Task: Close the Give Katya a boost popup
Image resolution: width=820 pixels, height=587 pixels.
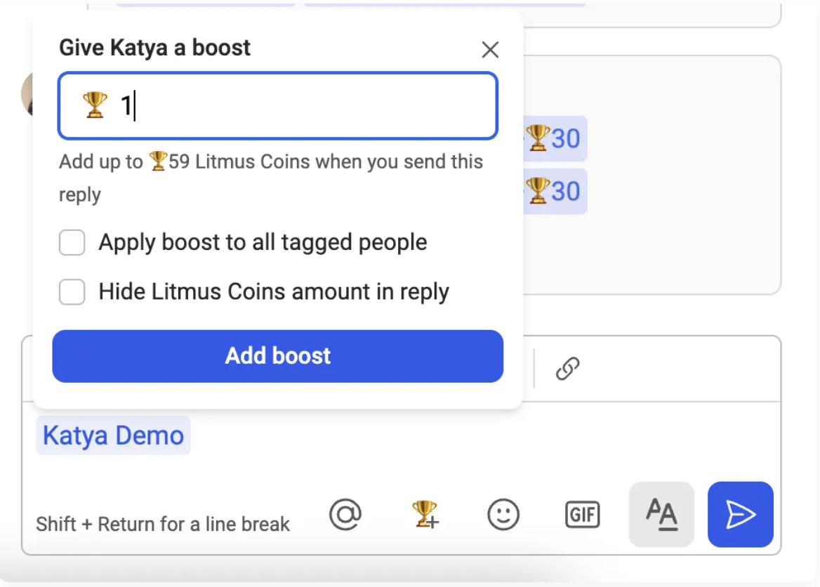Action: pos(490,50)
